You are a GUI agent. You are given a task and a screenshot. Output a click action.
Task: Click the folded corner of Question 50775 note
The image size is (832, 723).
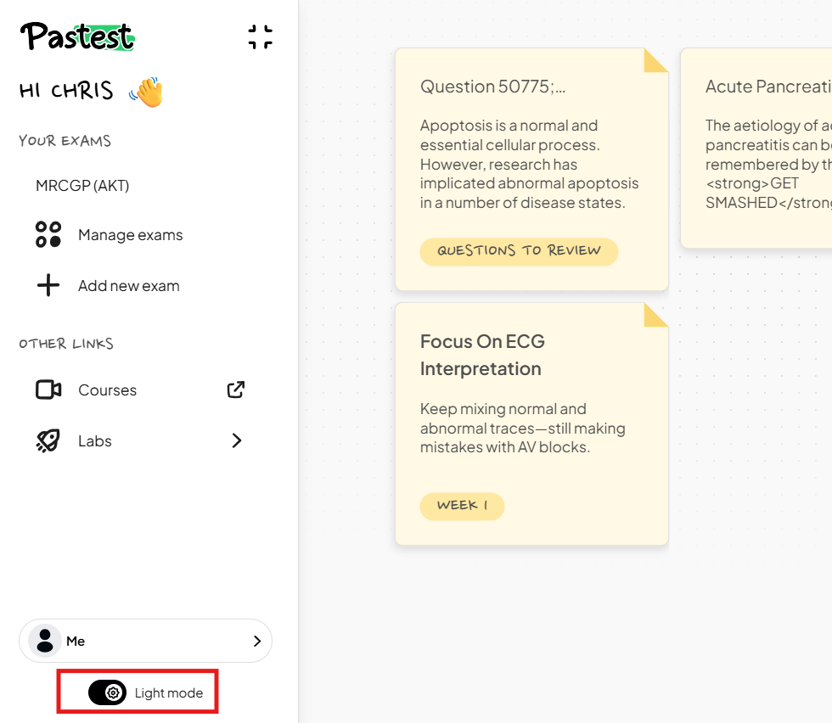(655, 60)
